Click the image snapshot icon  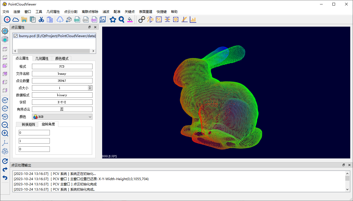pyautogui.click(x=103, y=19)
